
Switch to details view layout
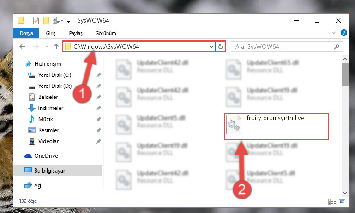tap(332, 201)
